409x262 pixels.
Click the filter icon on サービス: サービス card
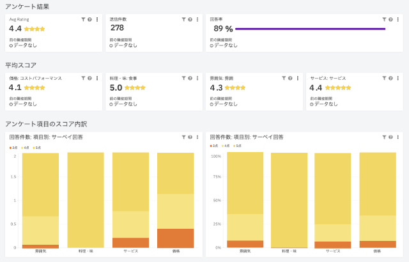pos(383,78)
